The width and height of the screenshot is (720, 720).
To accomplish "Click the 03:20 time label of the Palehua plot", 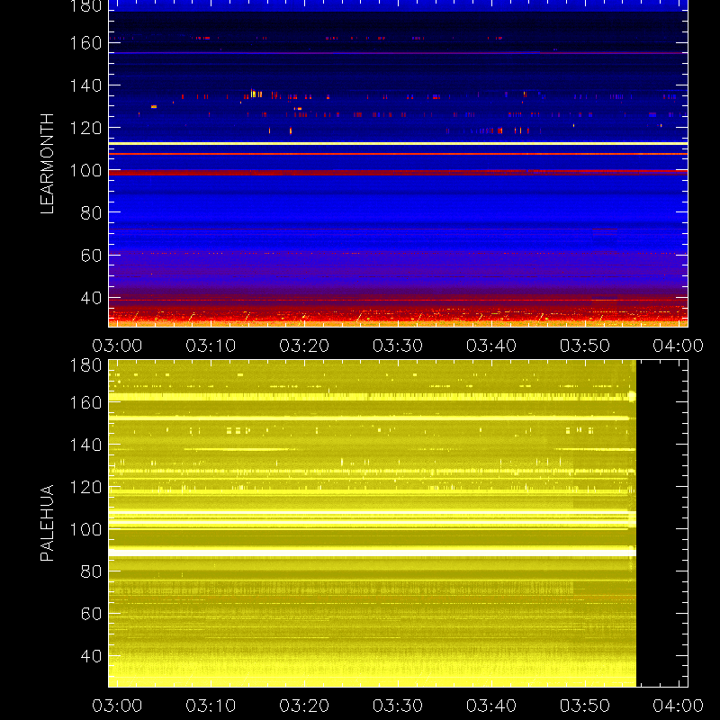I will point(304,706).
